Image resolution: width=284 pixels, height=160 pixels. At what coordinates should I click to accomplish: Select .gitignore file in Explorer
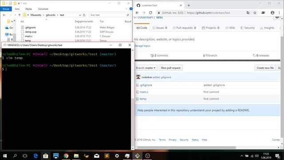pyautogui.click(x=30, y=28)
